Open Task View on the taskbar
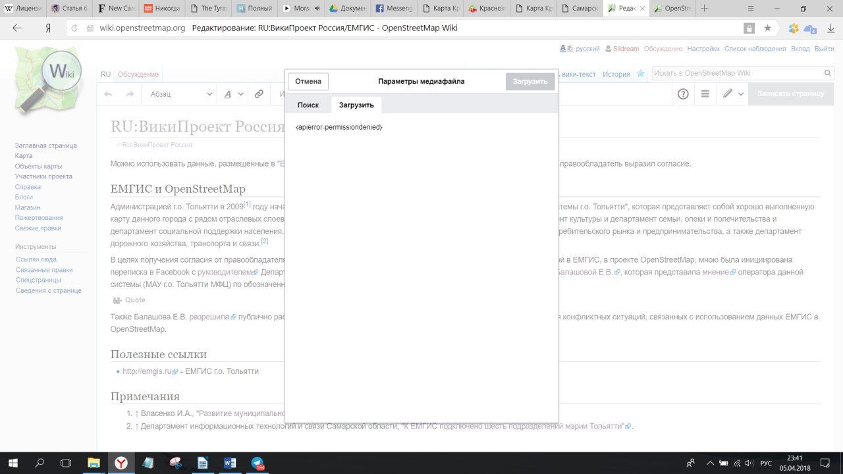The height and width of the screenshot is (474, 843). click(x=66, y=463)
